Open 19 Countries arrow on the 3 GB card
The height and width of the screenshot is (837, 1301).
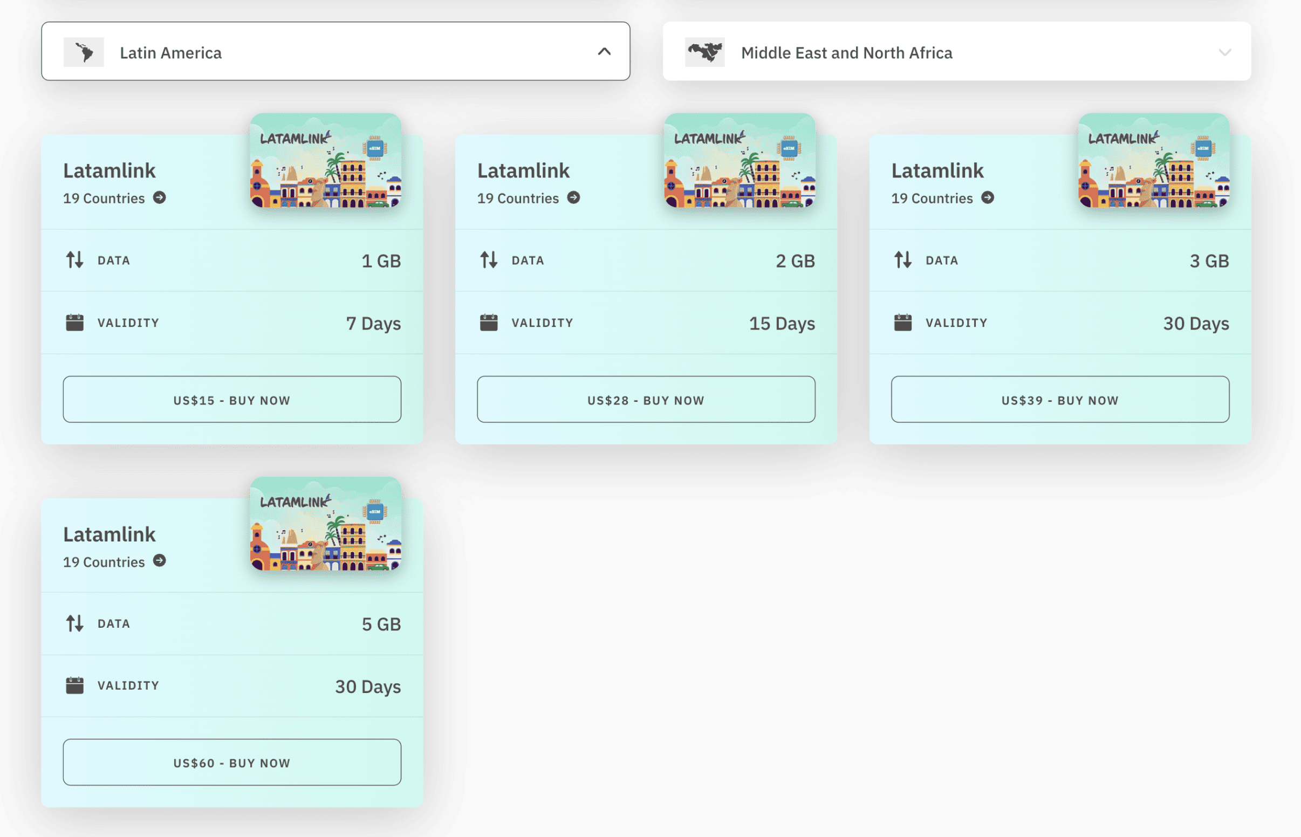[988, 198]
